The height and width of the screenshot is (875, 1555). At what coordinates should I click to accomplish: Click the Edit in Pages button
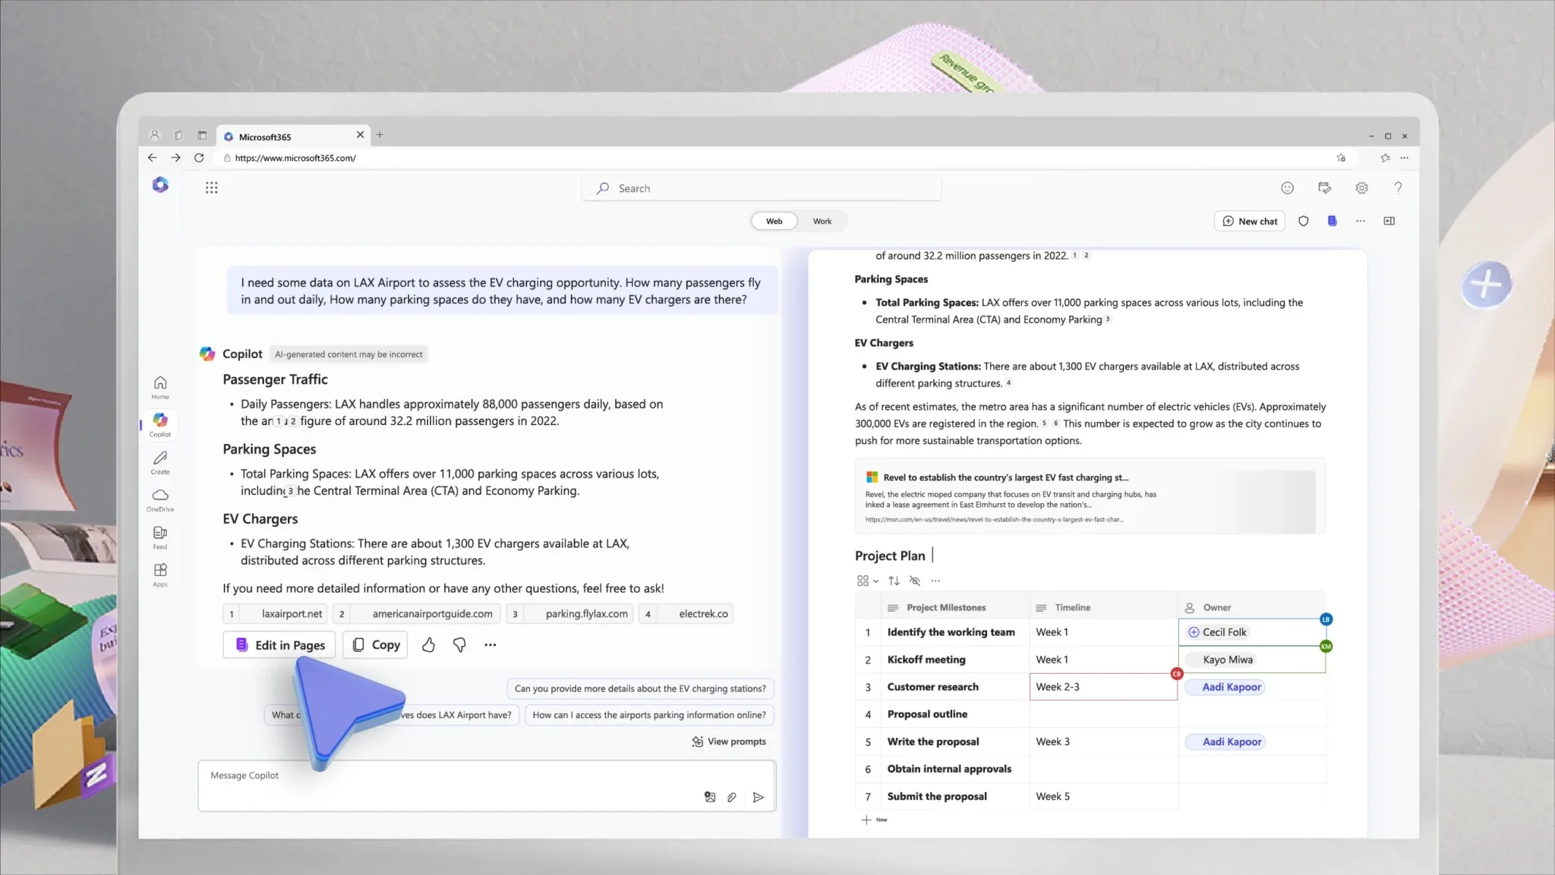[280, 644]
